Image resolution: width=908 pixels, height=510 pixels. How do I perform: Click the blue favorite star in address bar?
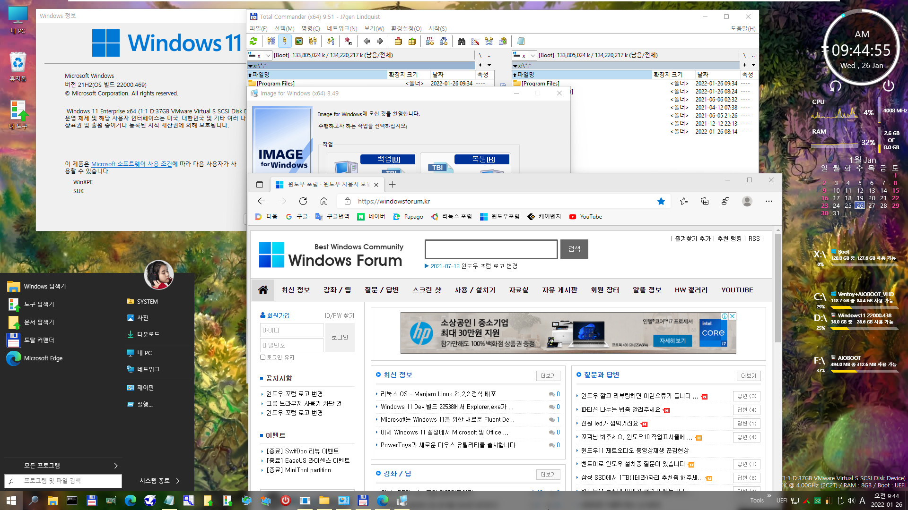coord(661,201)
